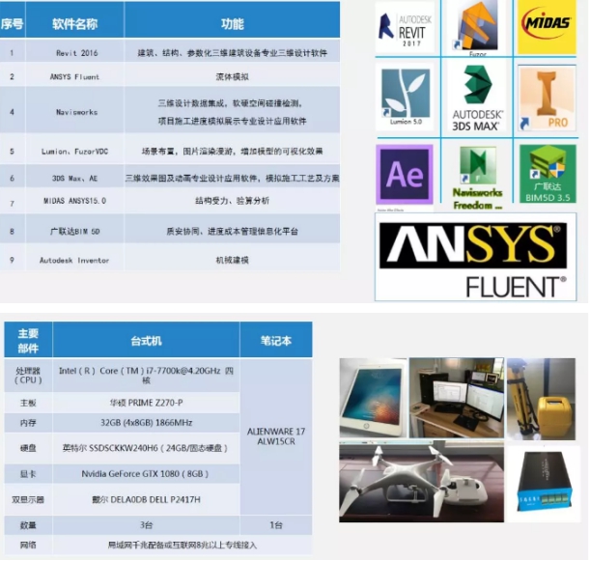Select the blue network device photo
The height and width of the screenshot is (561, 590).
(x=544, y=484)
